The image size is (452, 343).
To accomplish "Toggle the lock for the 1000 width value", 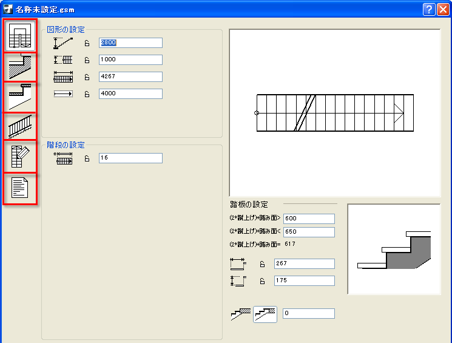I will 87,60.
